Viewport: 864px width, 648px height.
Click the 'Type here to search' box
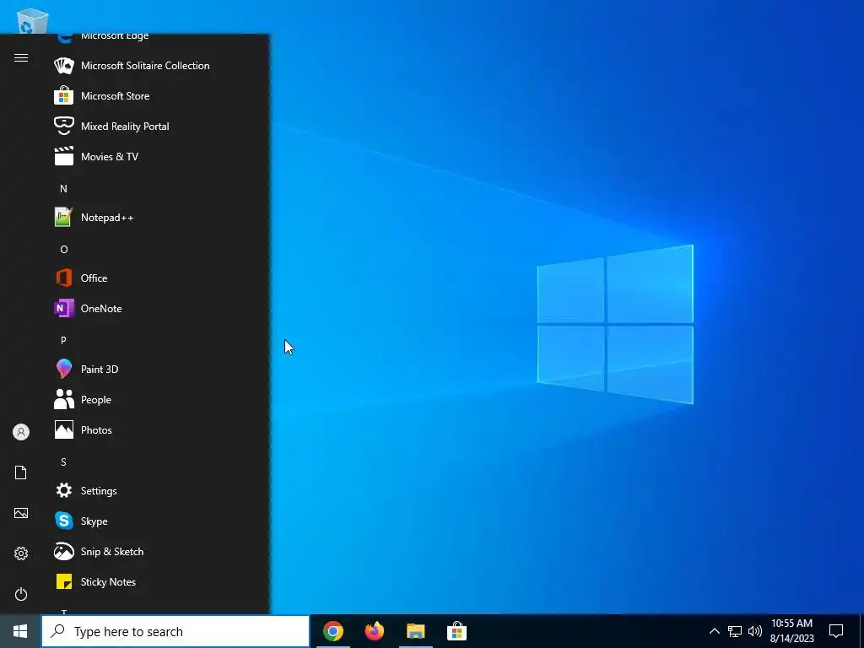coord(175,631)
